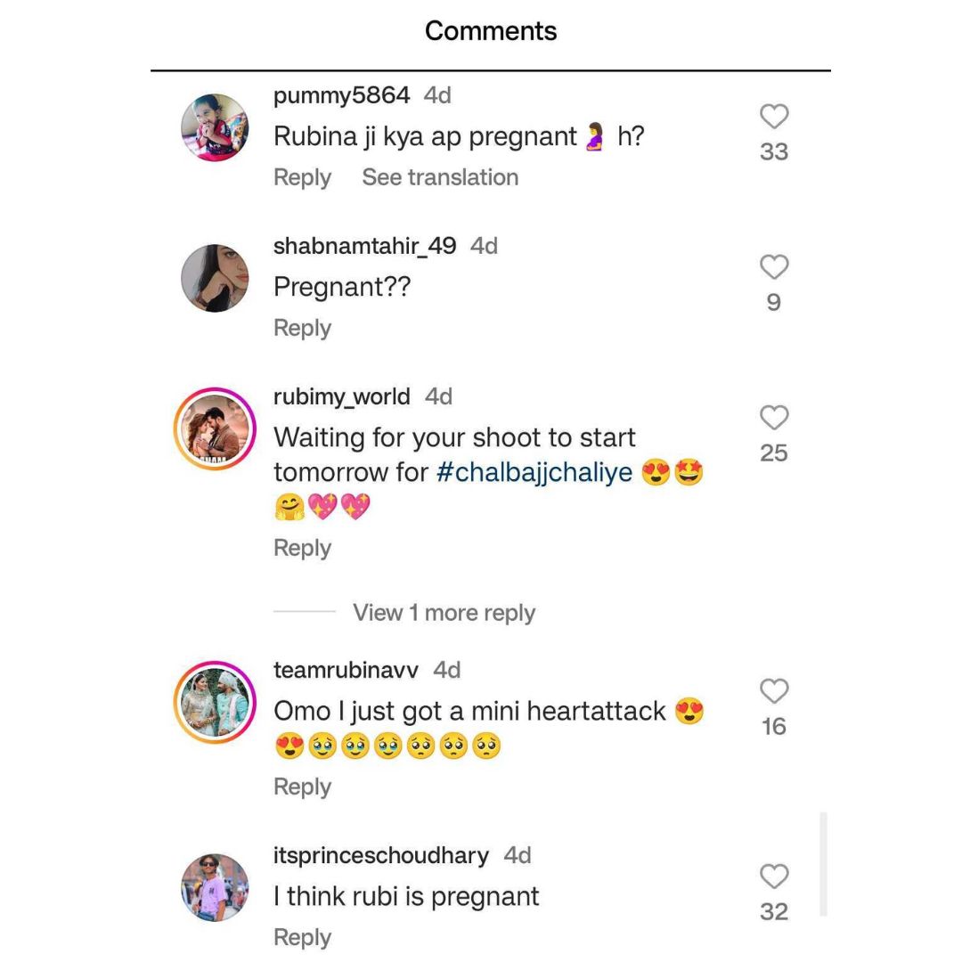Viewport: 962px width, 962px height.
Task: Like pummy5864's comment with heart icon
Action: click(774, 116)
